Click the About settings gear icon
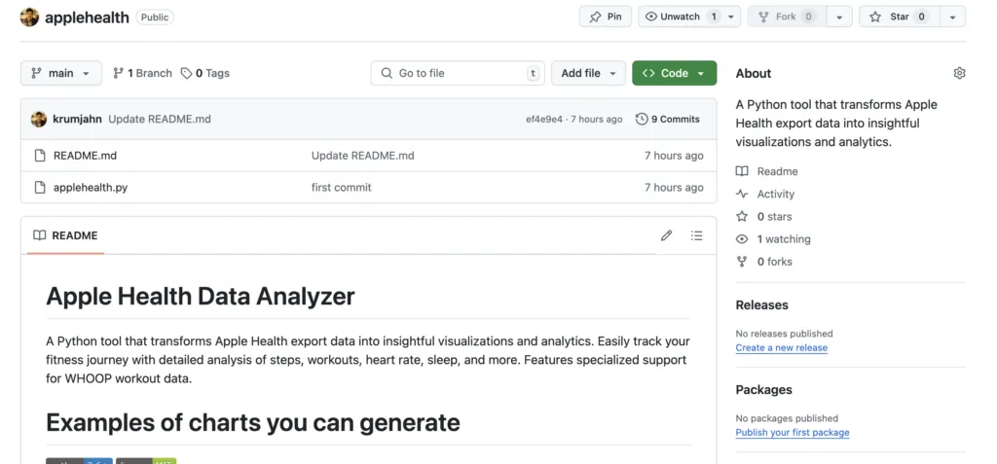This screenshot has width=997, height=464. coord(959,73)
